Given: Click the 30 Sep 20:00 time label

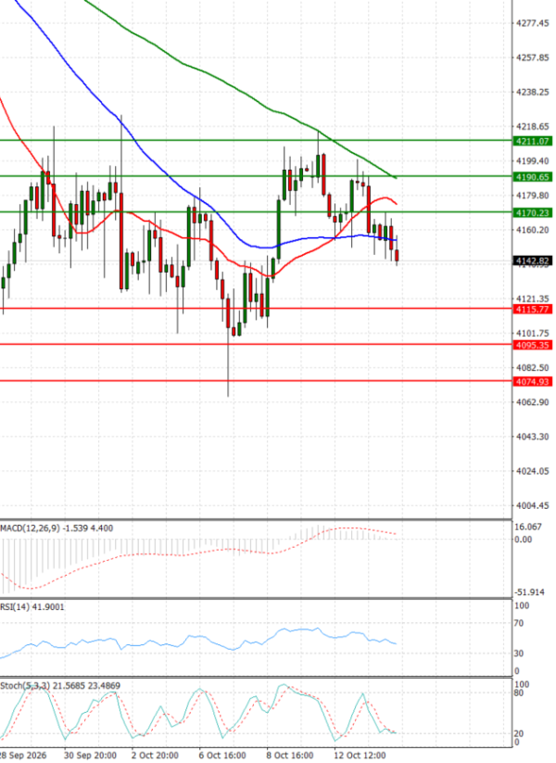Looking at the screenshot, I should click(x=91, y=756).
